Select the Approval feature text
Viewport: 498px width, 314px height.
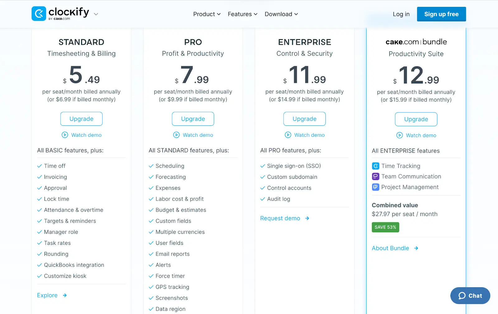pyautogui.click(x=55, y=188)
